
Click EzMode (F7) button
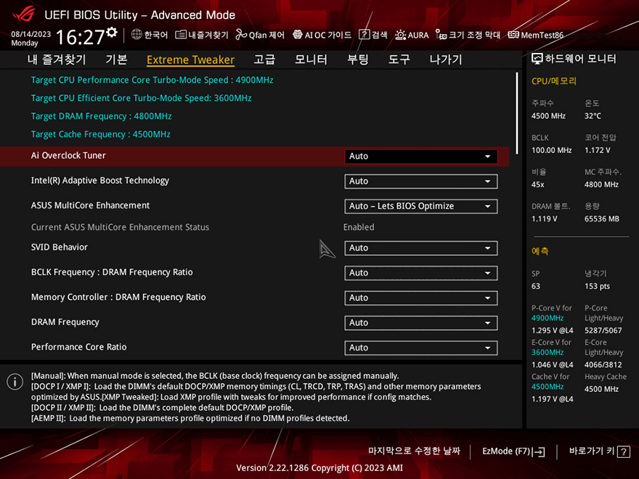point(513,451)
